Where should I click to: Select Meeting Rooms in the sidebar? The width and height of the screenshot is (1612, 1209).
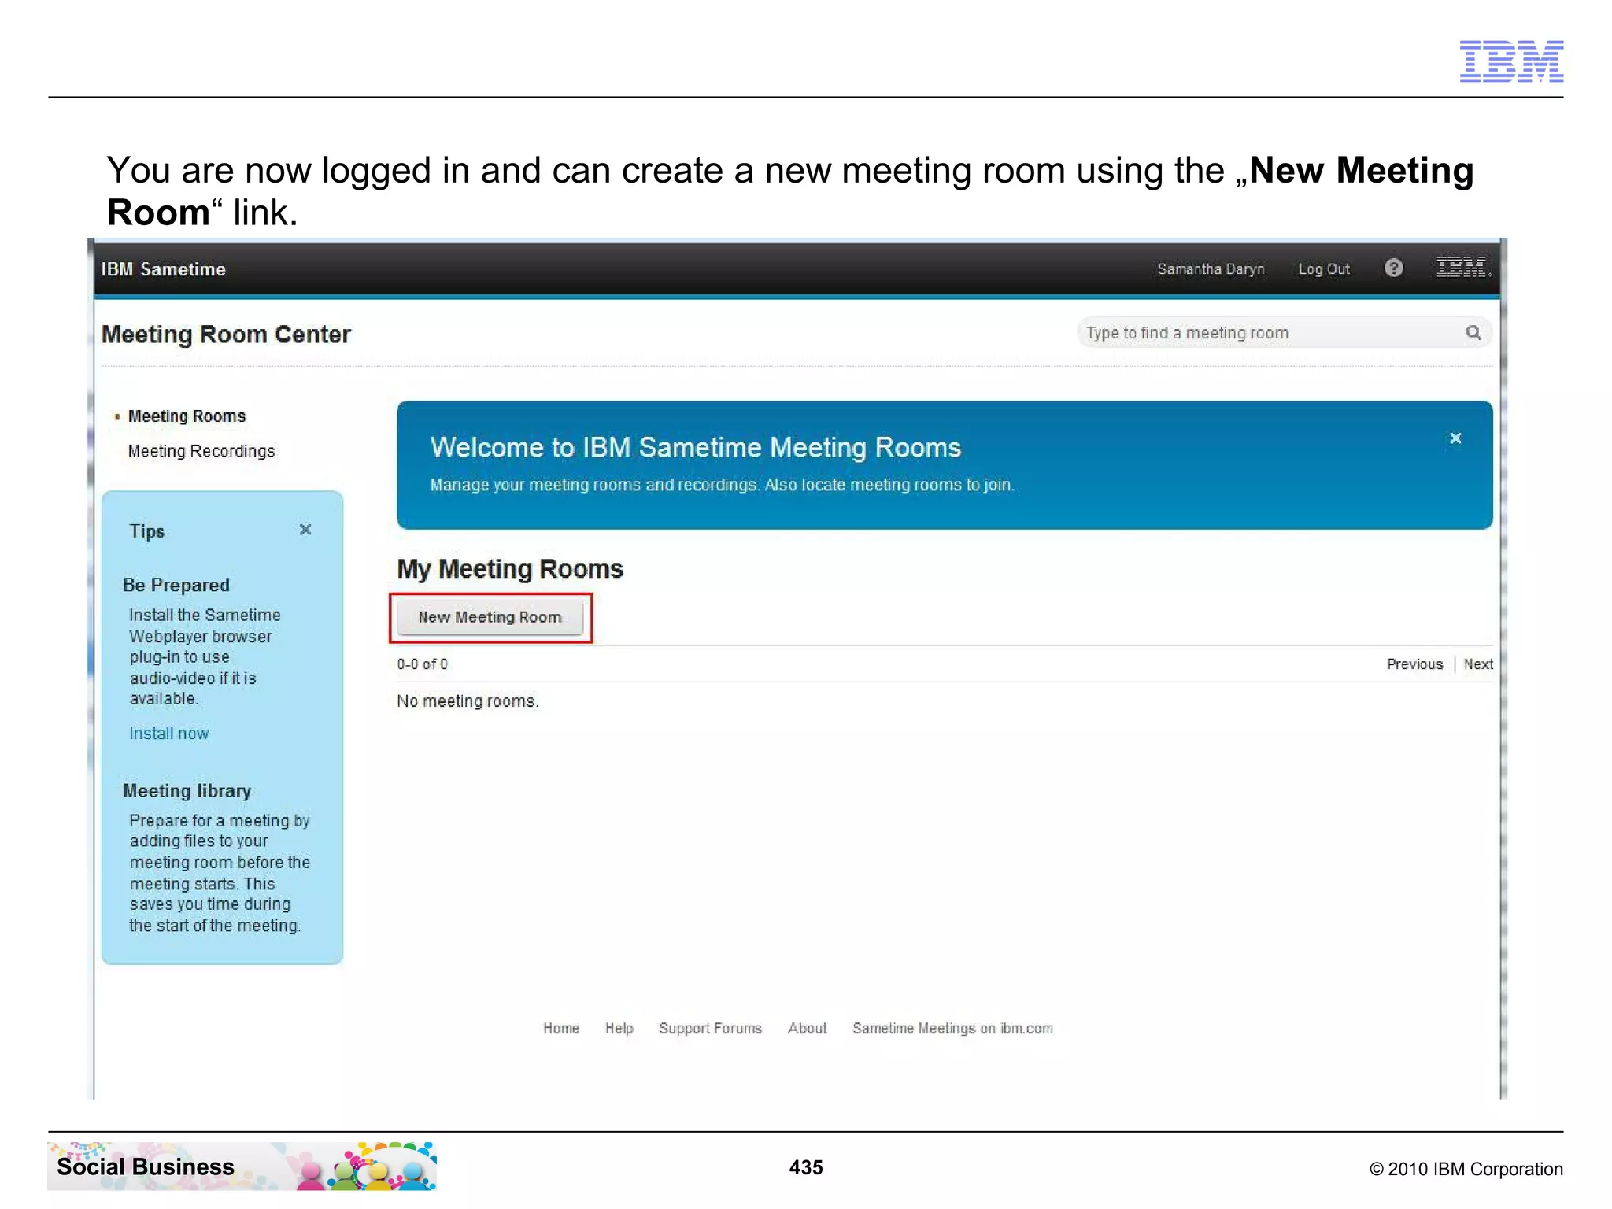pyautogui.click(x=187, y=416)
